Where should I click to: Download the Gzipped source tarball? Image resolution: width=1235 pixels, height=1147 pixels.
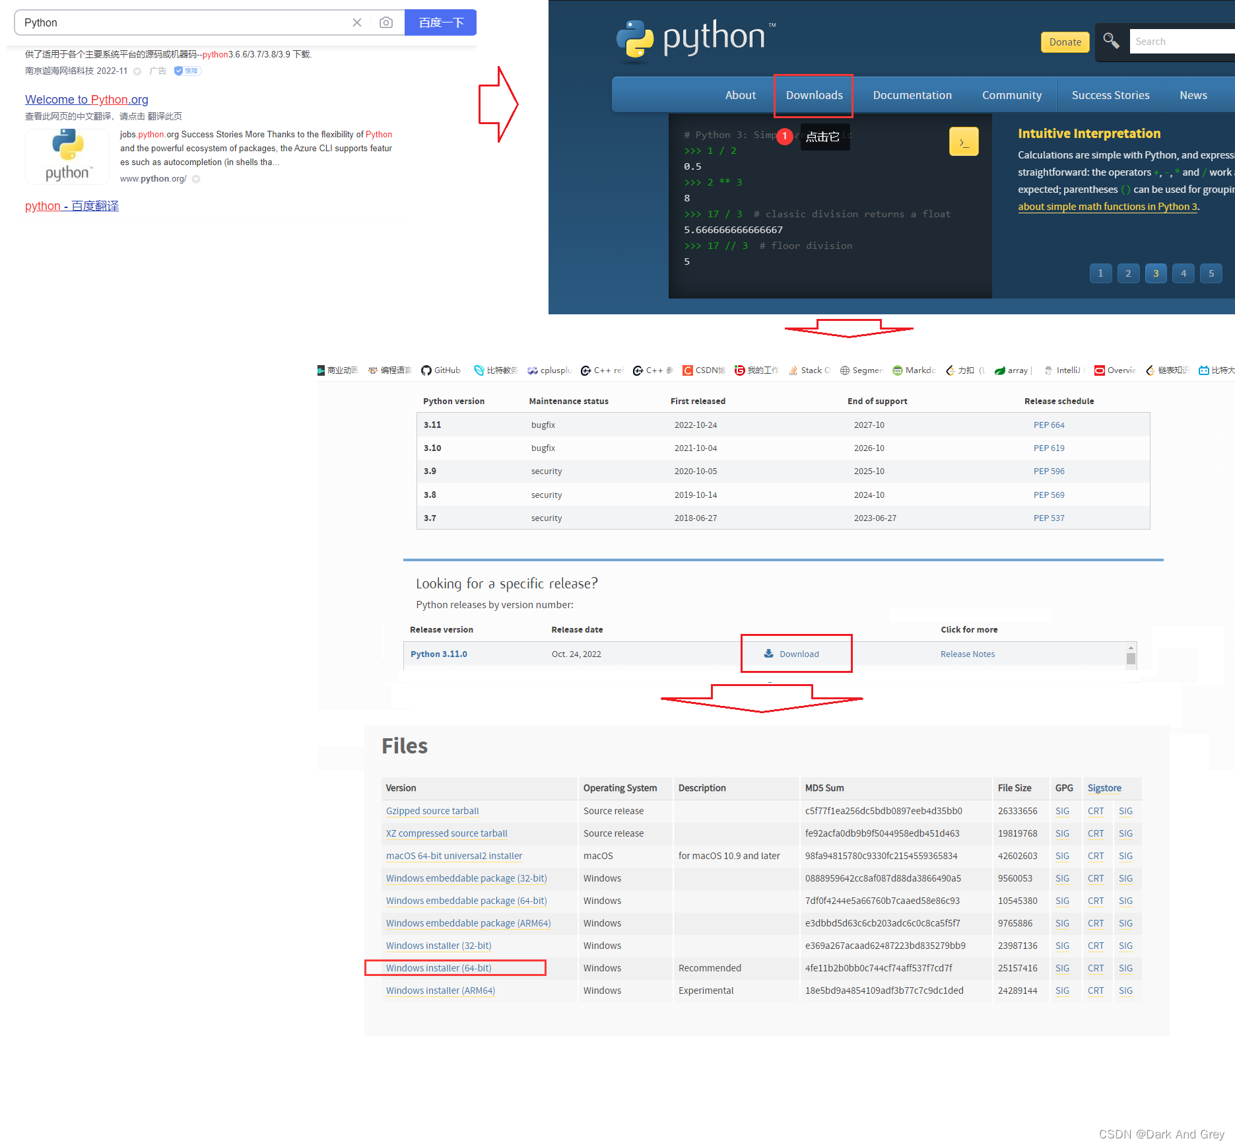(432, 811)
